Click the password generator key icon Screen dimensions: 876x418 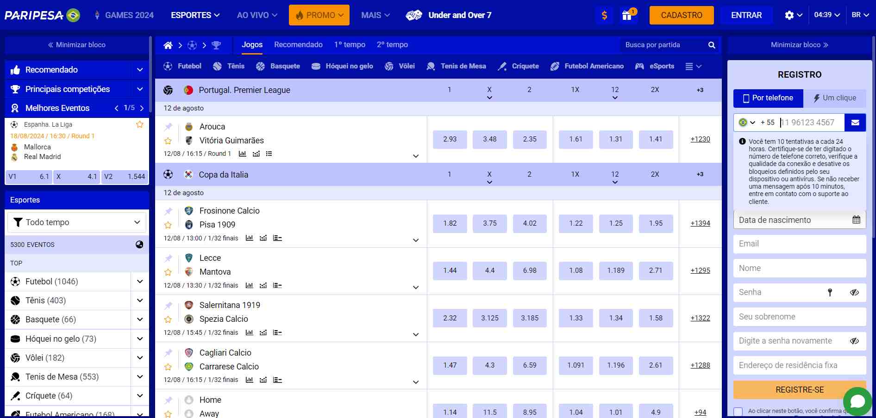coord(830,292)
